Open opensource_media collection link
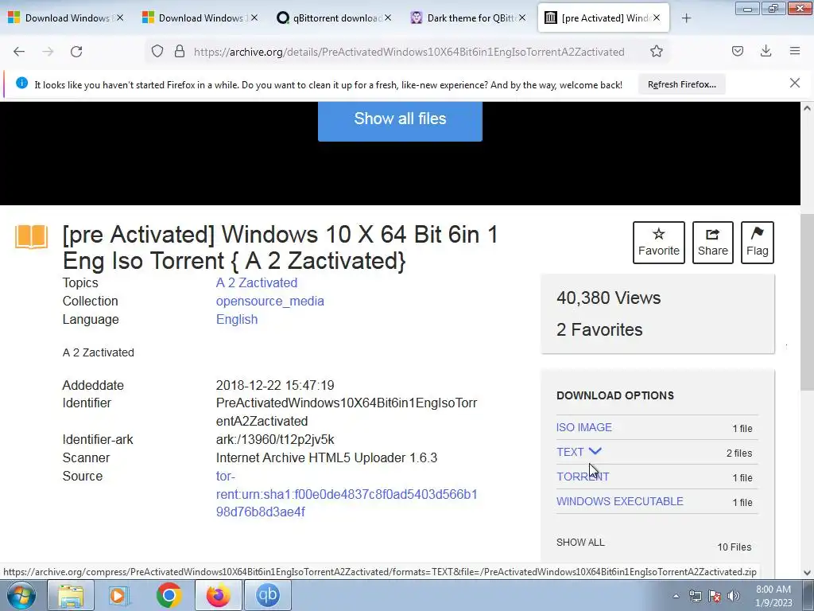814x611 pixels. coord(270,301)
